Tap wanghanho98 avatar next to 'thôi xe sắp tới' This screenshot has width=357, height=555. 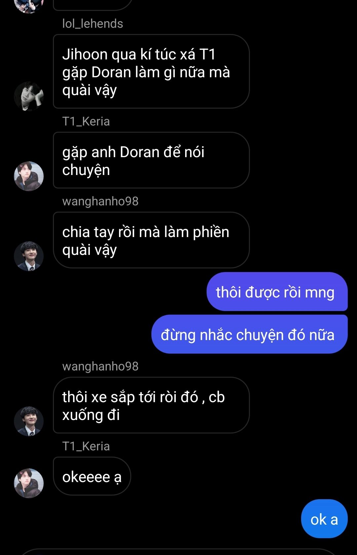[29, 421]
